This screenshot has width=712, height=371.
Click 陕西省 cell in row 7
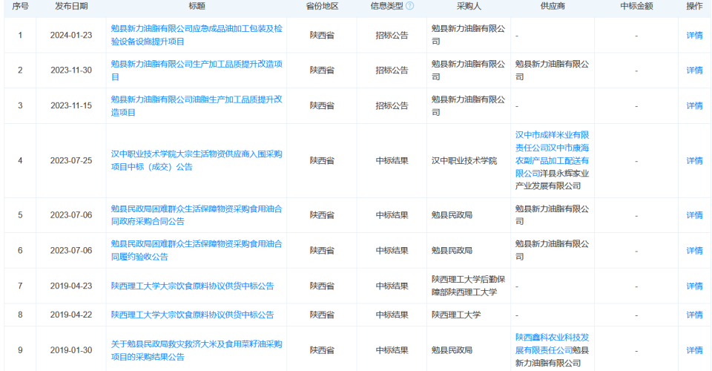(322, 286)
